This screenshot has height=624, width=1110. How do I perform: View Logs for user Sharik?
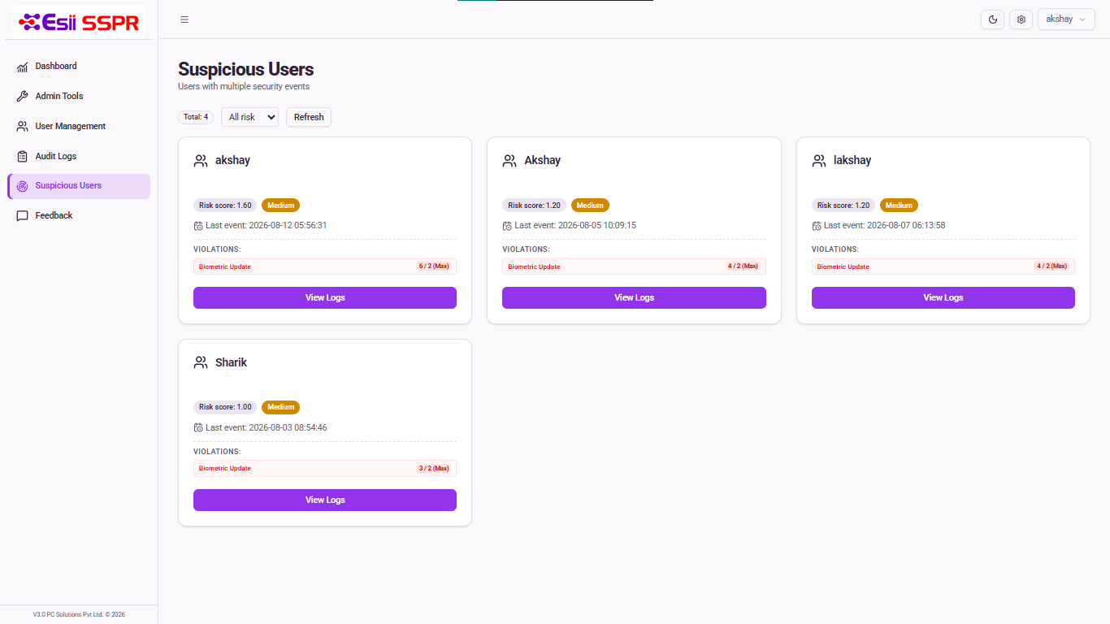pyautogui.click(x=325, y=500)
